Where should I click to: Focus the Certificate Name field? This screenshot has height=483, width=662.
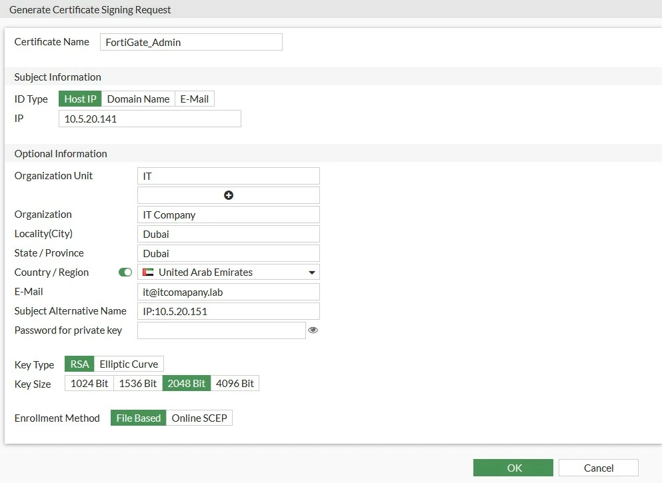(191, 42)
